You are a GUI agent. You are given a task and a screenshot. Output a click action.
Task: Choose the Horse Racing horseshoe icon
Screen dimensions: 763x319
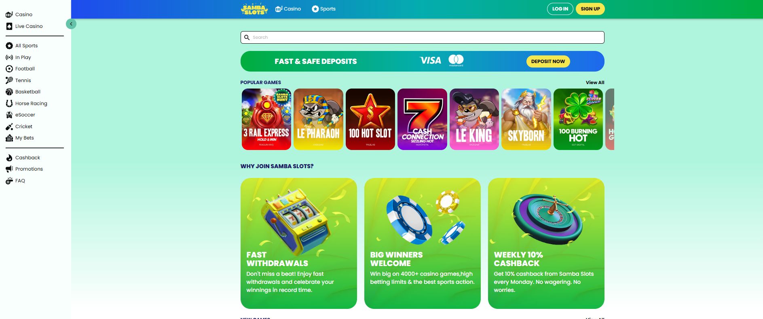click(9, 104)
